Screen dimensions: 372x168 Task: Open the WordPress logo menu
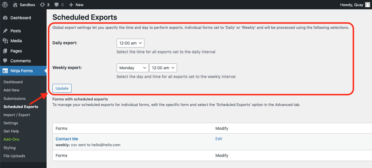5,4
